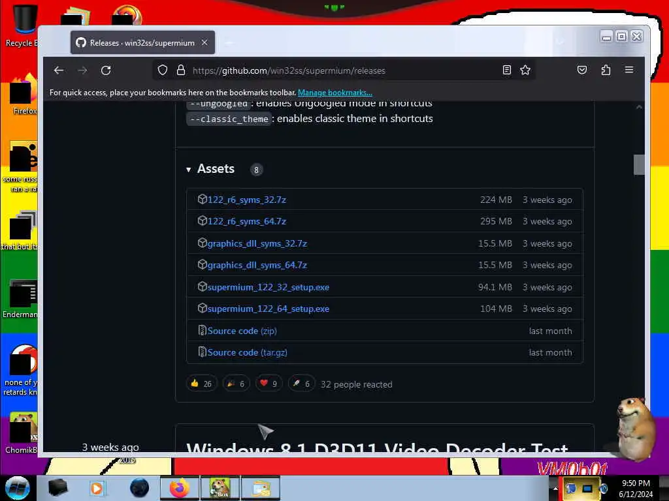This screenshot has width=669, height=501.
Task: Open the black box taskbar icon
Action: pyautogui.click(x=58, y=488)
